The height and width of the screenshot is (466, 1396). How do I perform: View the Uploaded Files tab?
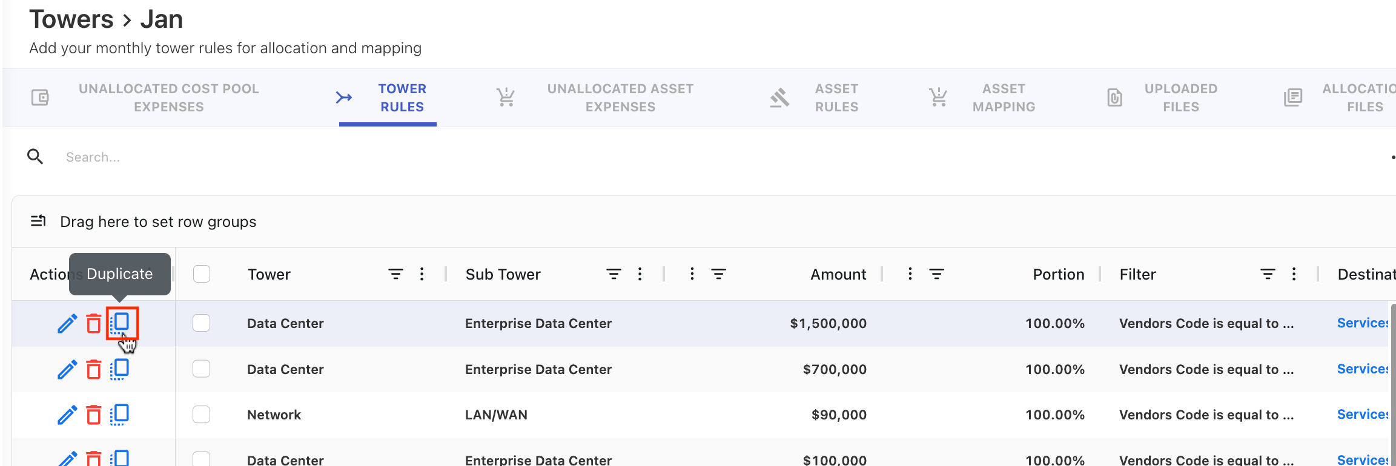[1181, 97]
